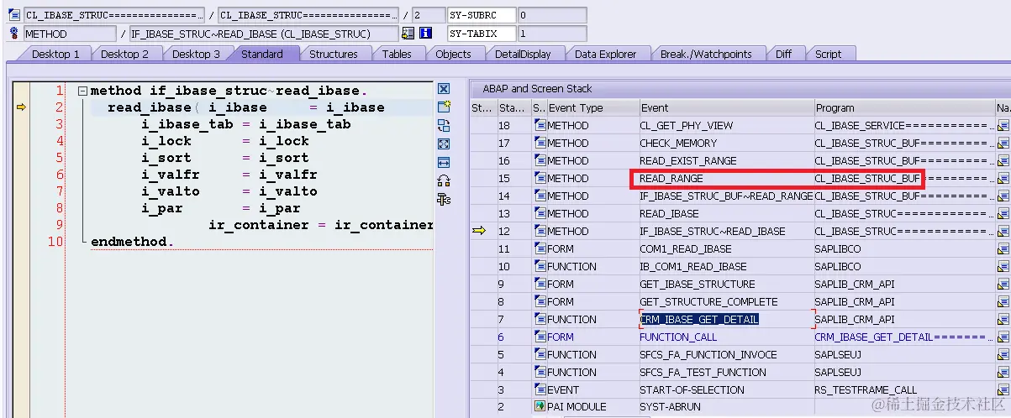The height and width of the screenshot is (418, 1011).
Task: Click the SY-TABIX variable name field
Action: [x=481, y=34]
